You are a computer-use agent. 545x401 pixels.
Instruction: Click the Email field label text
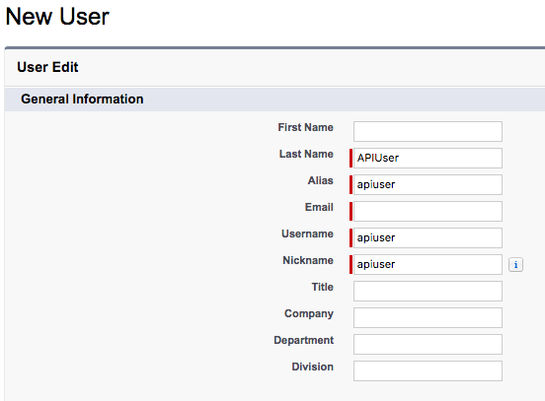coord(319,207)
